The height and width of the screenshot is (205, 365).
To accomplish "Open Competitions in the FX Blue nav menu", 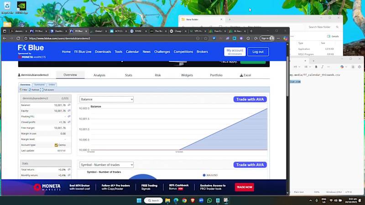I will [x=183, y=51].
